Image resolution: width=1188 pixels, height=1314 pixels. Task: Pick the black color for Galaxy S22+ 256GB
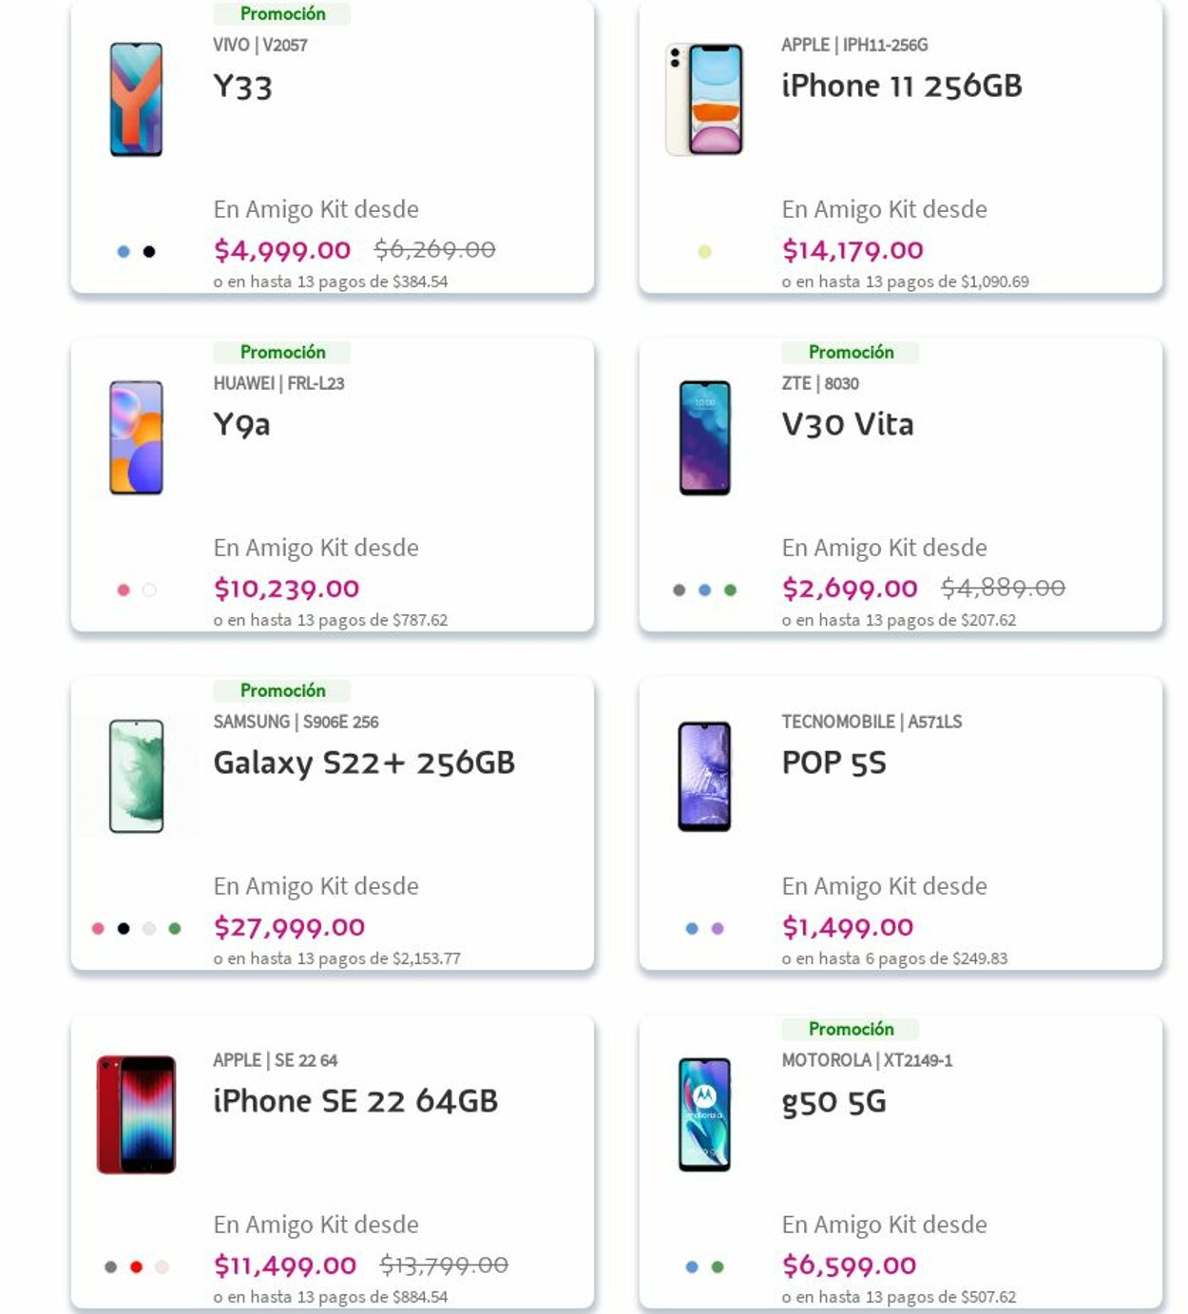click(x=124, y=929)
